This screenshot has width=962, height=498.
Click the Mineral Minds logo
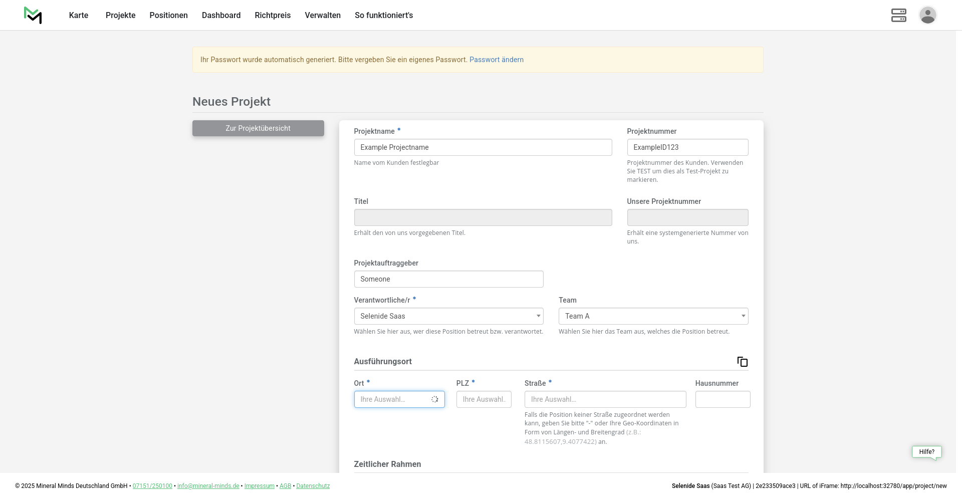pyautogui.click(x=33, y=15)
